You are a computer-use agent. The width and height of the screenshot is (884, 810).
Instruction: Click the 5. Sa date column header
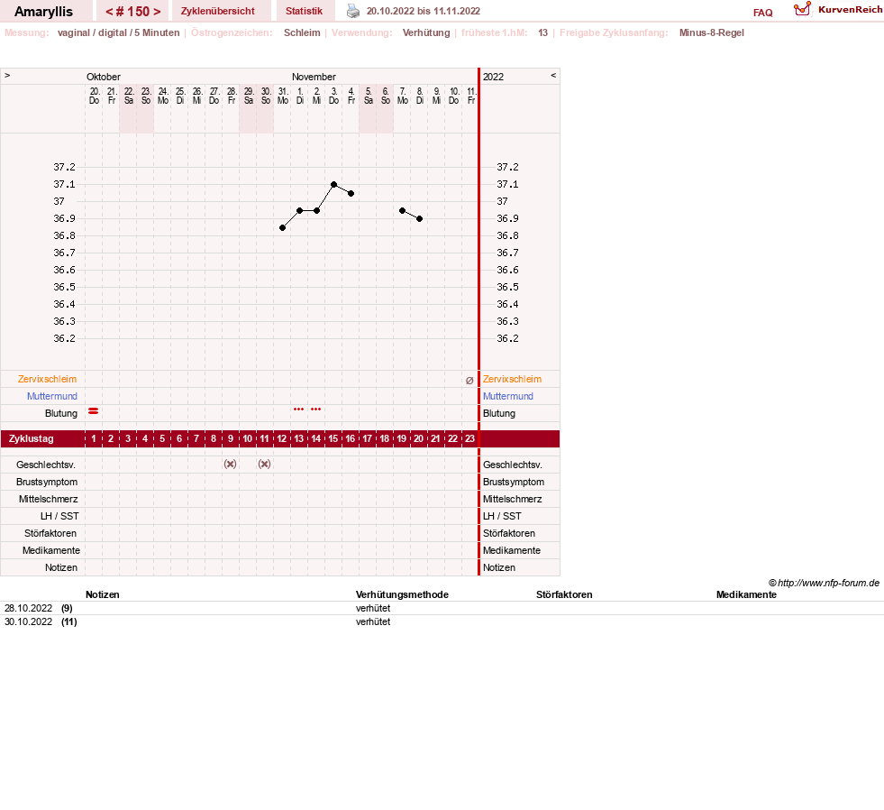[x=369, y=96]
